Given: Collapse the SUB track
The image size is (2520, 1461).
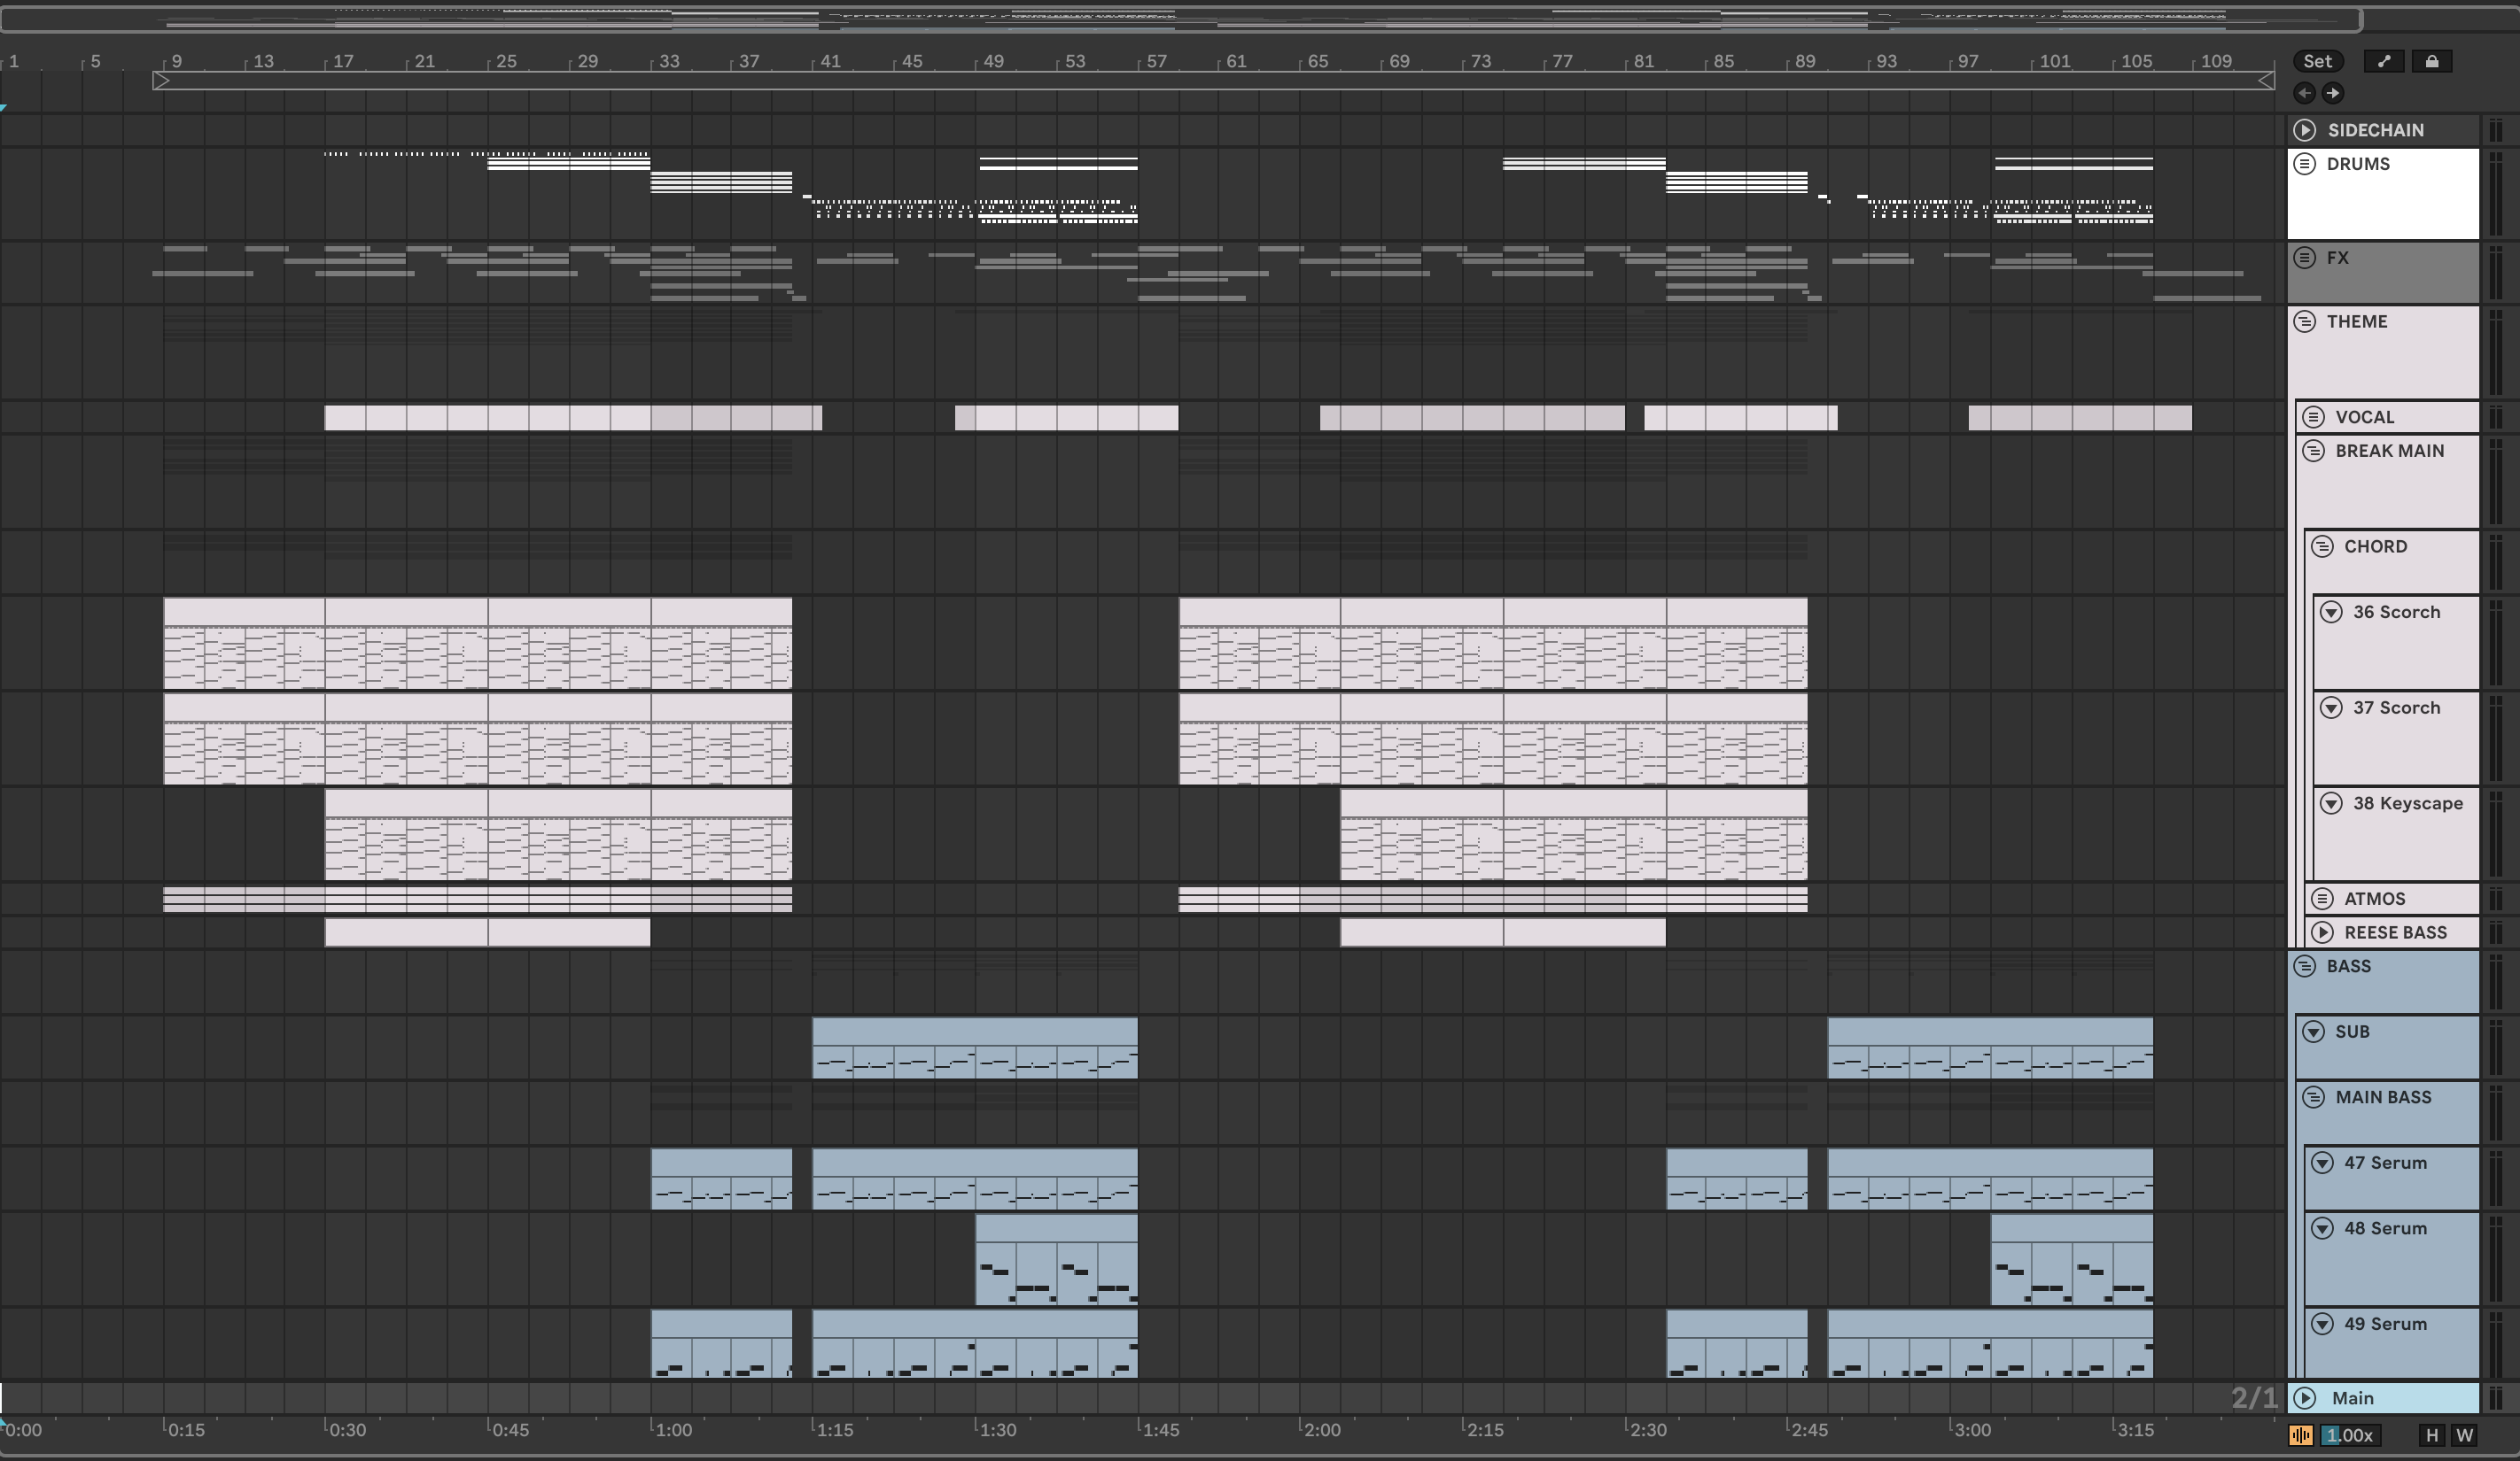Looking at the screenshot, I should 2314,1032.
